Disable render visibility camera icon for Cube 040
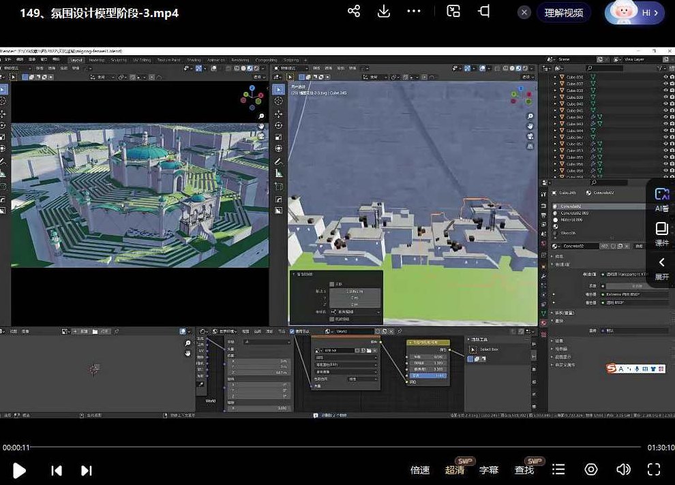The height and width of the screenshot is (485, 675). (x=671, y=103)
